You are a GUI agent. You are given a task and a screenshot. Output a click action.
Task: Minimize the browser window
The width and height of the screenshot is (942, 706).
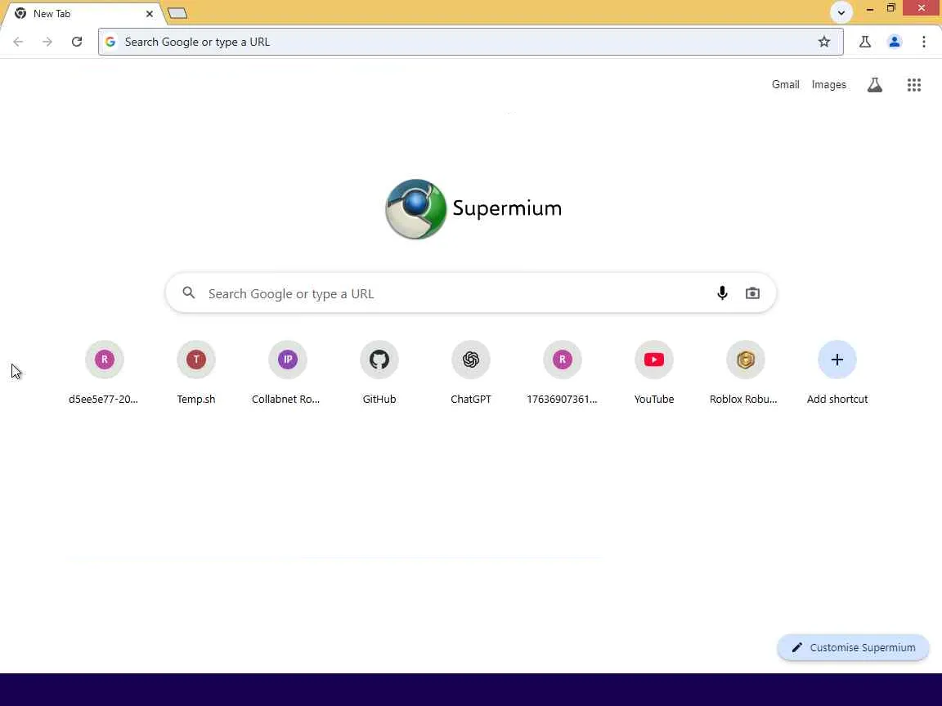(869, 8)
